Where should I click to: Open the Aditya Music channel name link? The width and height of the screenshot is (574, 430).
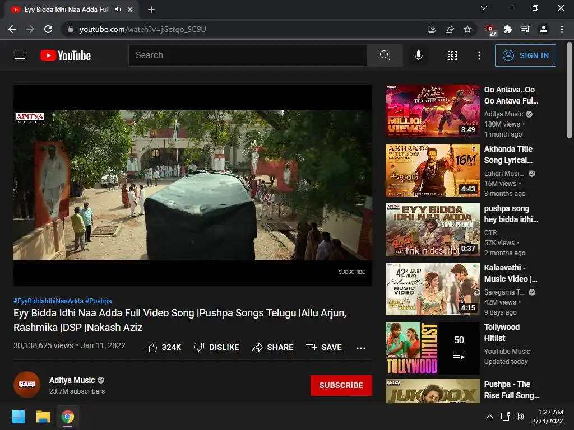tap(72, 380)
